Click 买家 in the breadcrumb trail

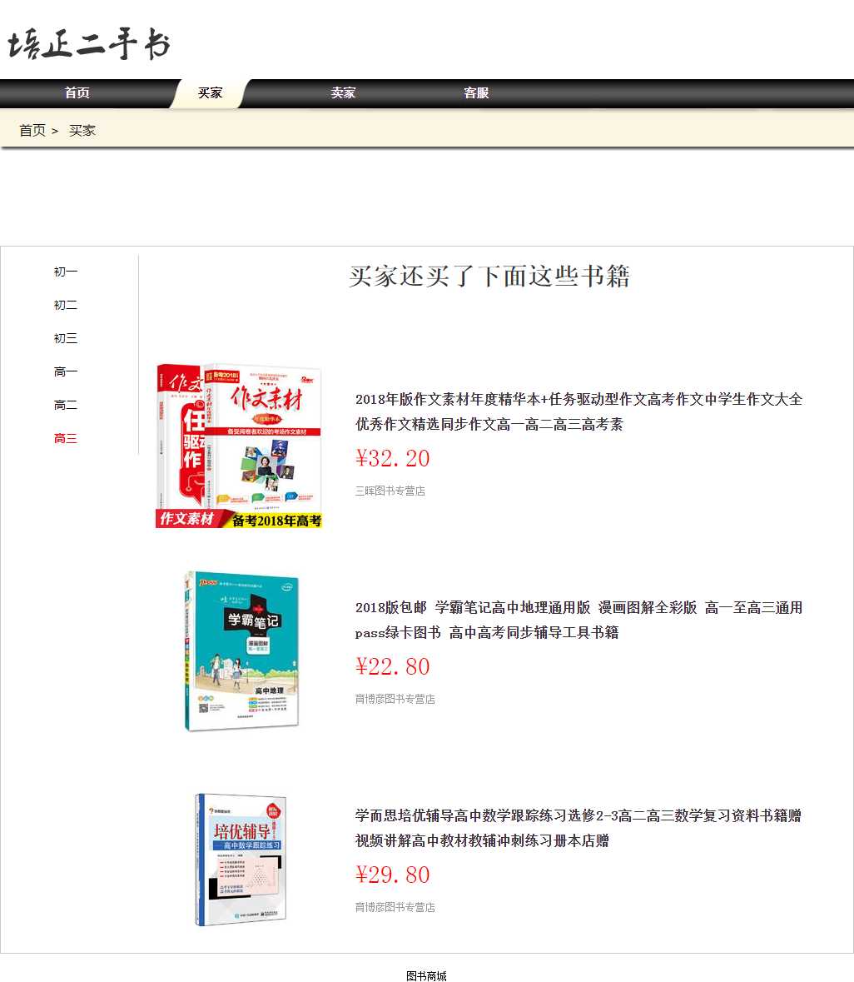click(x=82, y=131)
